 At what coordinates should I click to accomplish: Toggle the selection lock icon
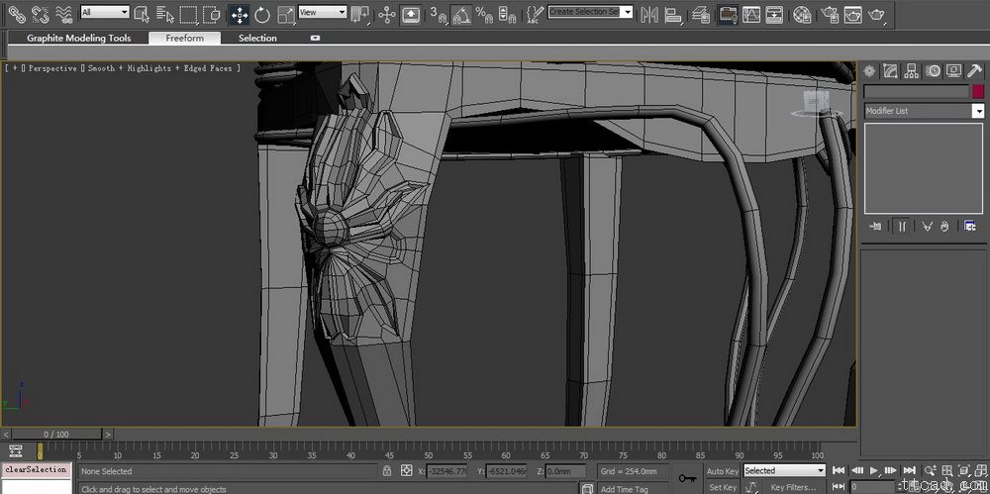[385, 471]
